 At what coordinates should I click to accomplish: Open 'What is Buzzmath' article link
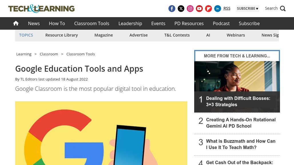[x=241, y=144]
